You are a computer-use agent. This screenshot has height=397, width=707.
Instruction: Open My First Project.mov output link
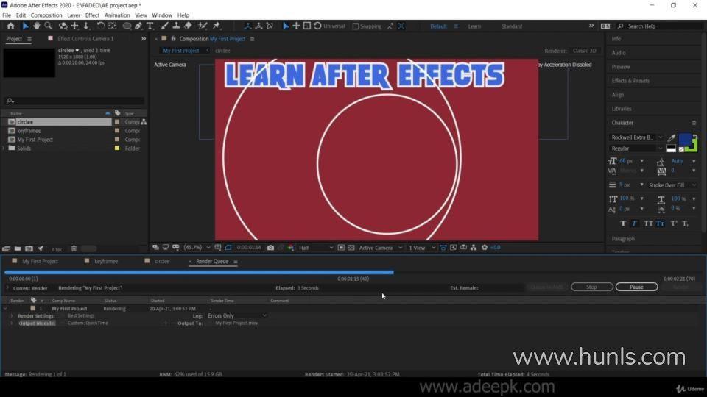tap(236, 323)
